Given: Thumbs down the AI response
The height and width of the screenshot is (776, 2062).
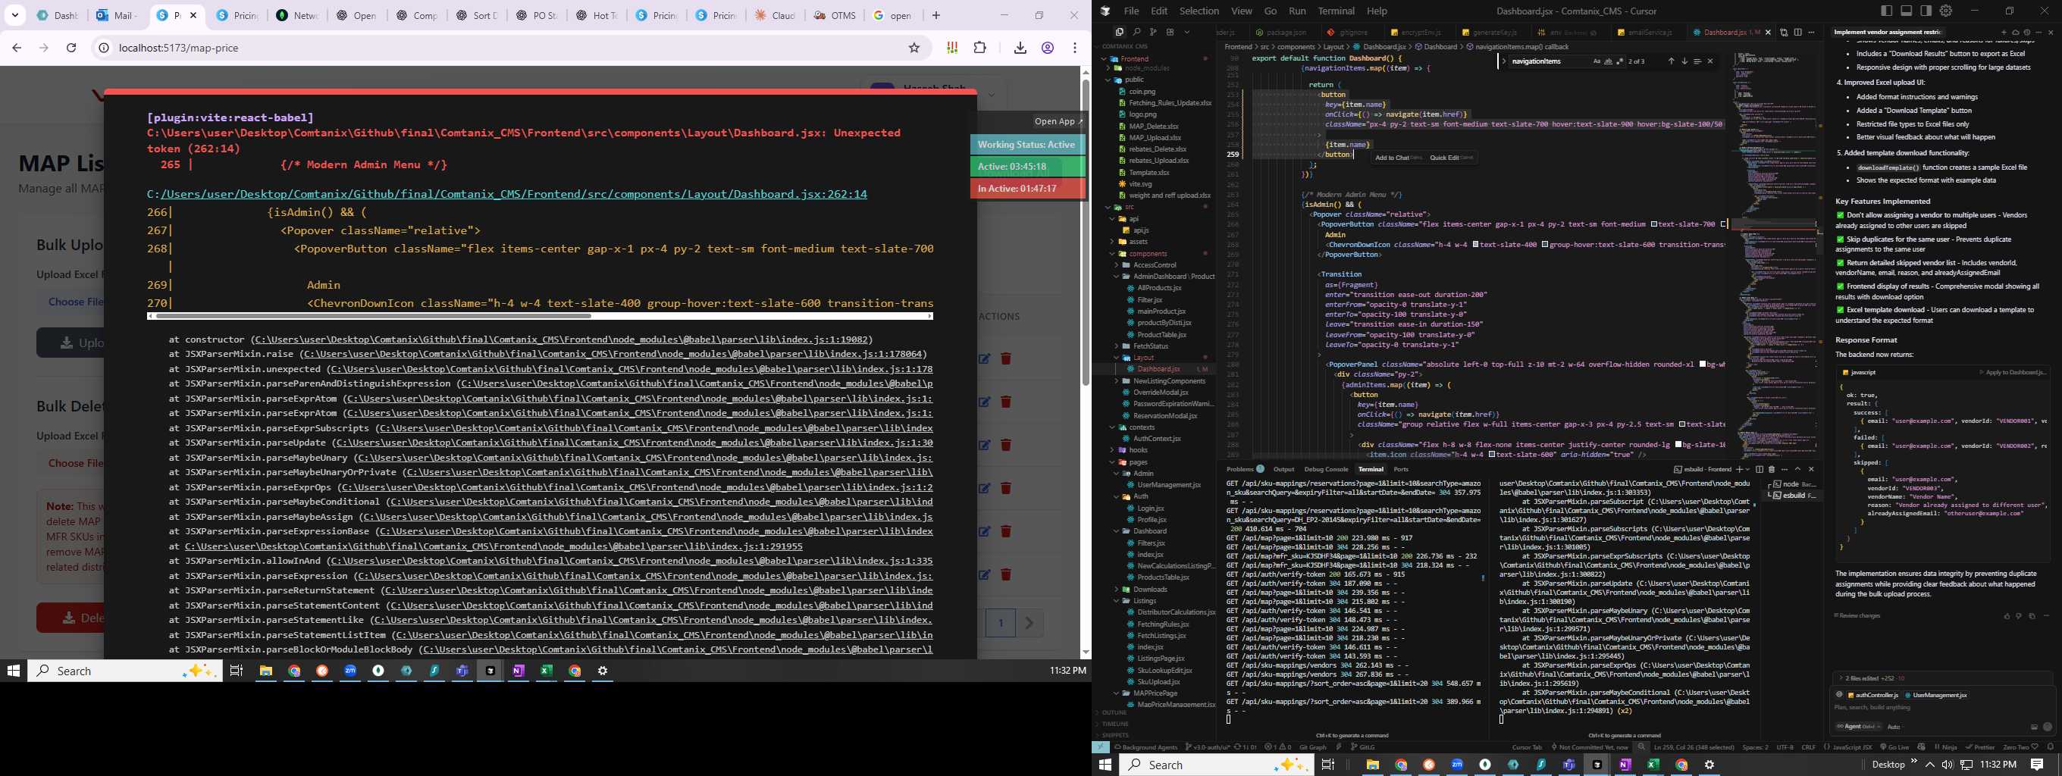Looking at the screenshot, I should point(2019,618).
